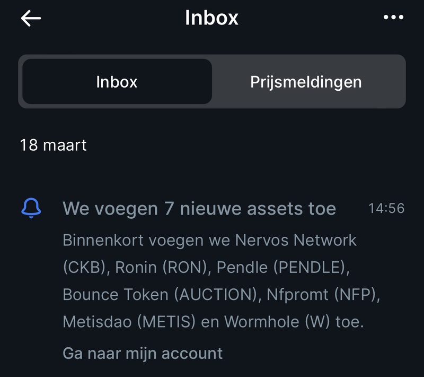Click the '(CKB)' ticker text

coord(86,268)
